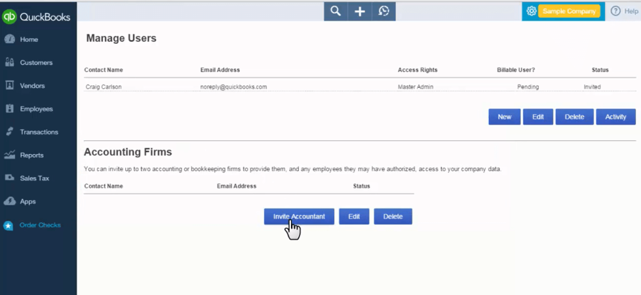
Task: Click New user button
Action: click(x=505, y=116)
